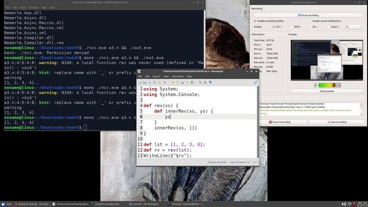Screen dimensions: 368x207
Task: Click the Find magnifier icon in Mousepad toolbar
Action: pyautogui.click(x=200, y=82)
